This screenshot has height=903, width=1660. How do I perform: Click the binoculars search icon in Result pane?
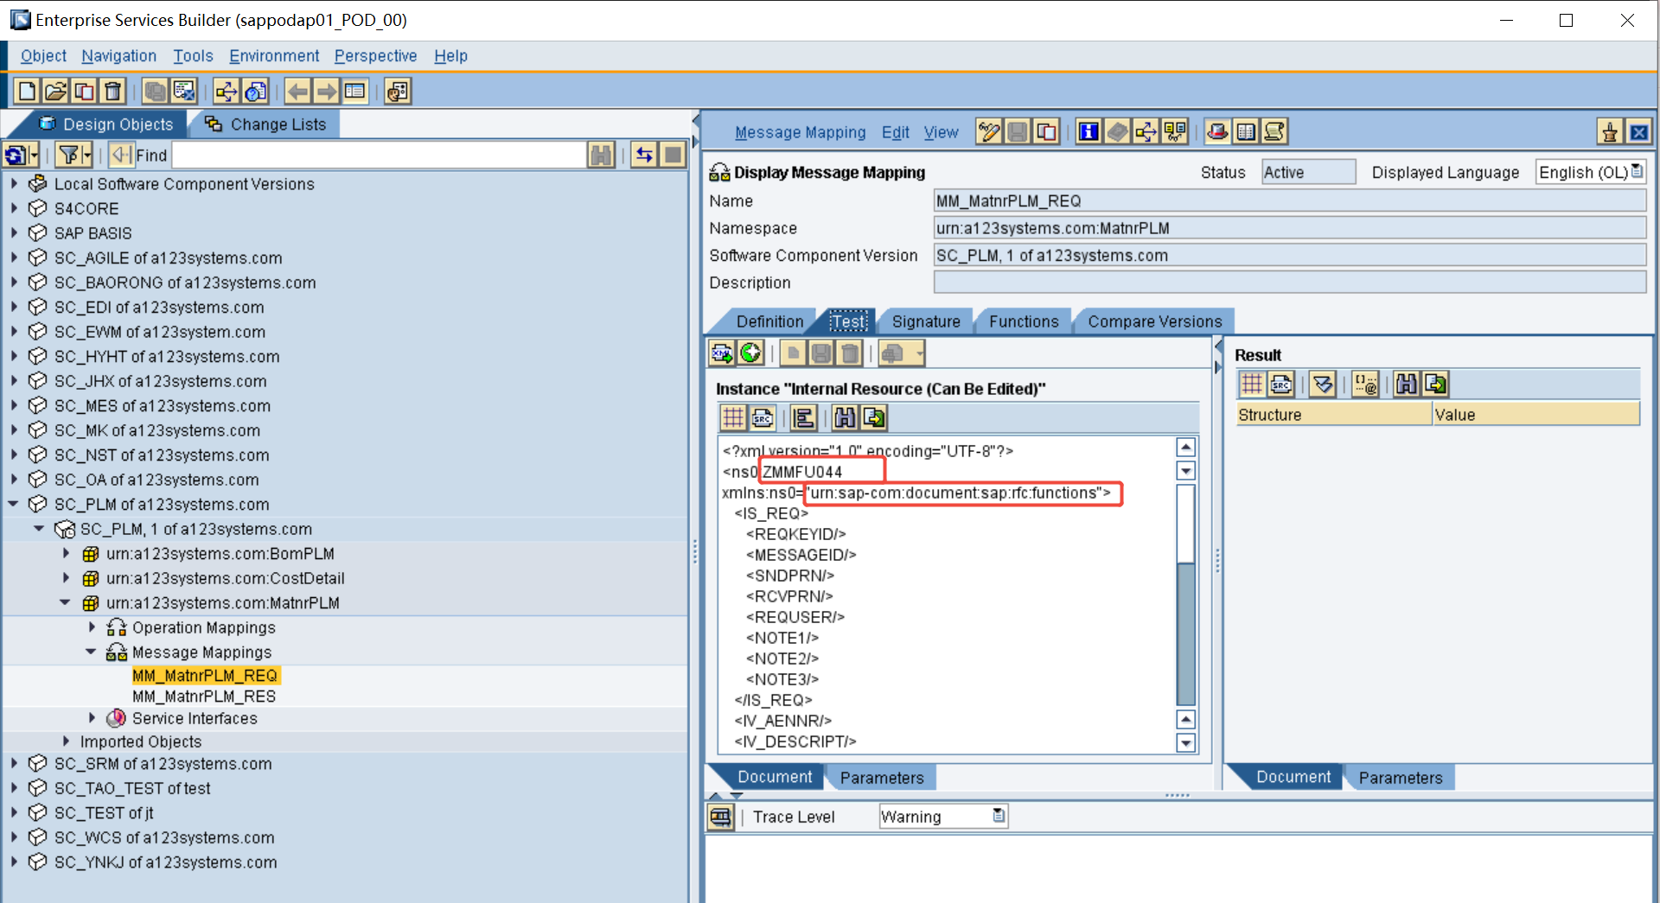click(1407, 384)
